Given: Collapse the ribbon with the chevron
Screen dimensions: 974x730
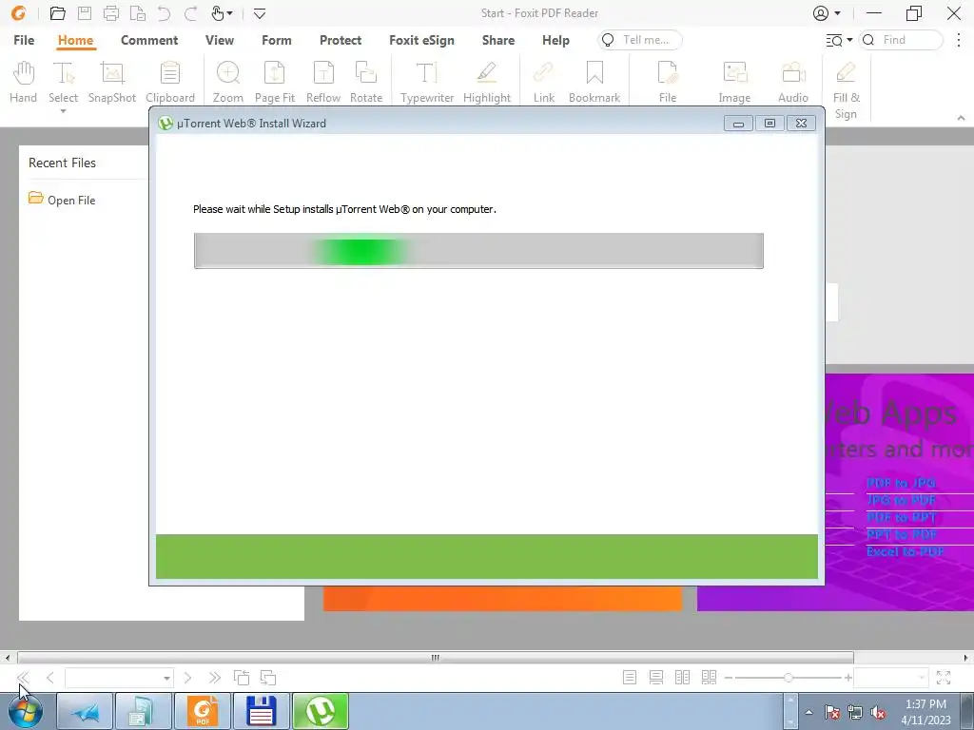Looking at the screenshot, I should point(961,117).
